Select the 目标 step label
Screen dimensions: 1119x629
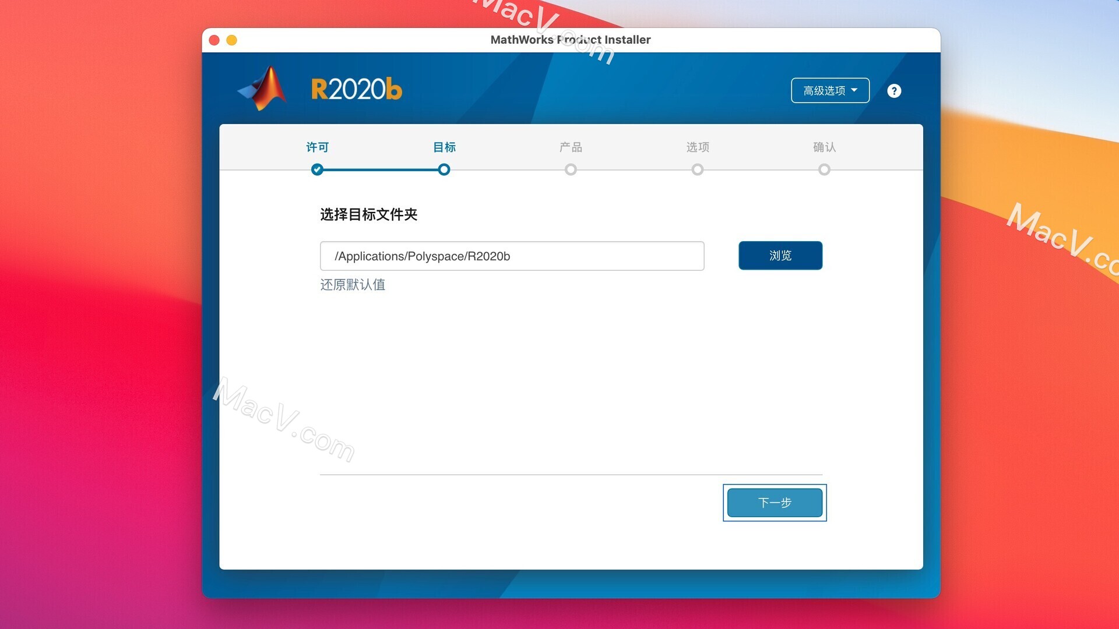pyautogui.click(x=444, y=147)
